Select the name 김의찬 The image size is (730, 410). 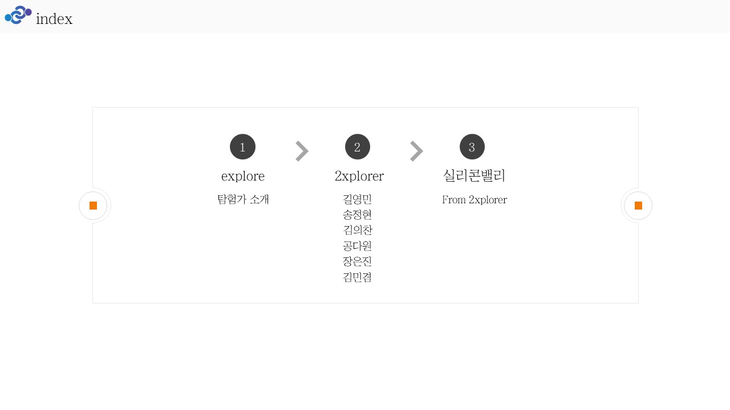(358, 230)
